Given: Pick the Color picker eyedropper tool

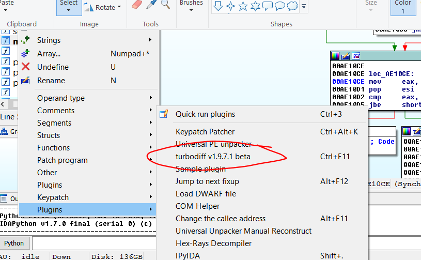Looking at the screenshot, I should 151,6.
